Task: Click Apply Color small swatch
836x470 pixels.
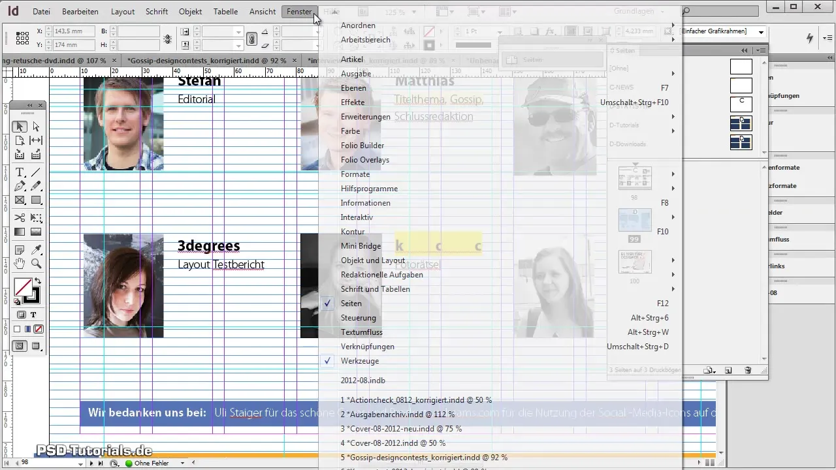Action: (x=18, y=330)
